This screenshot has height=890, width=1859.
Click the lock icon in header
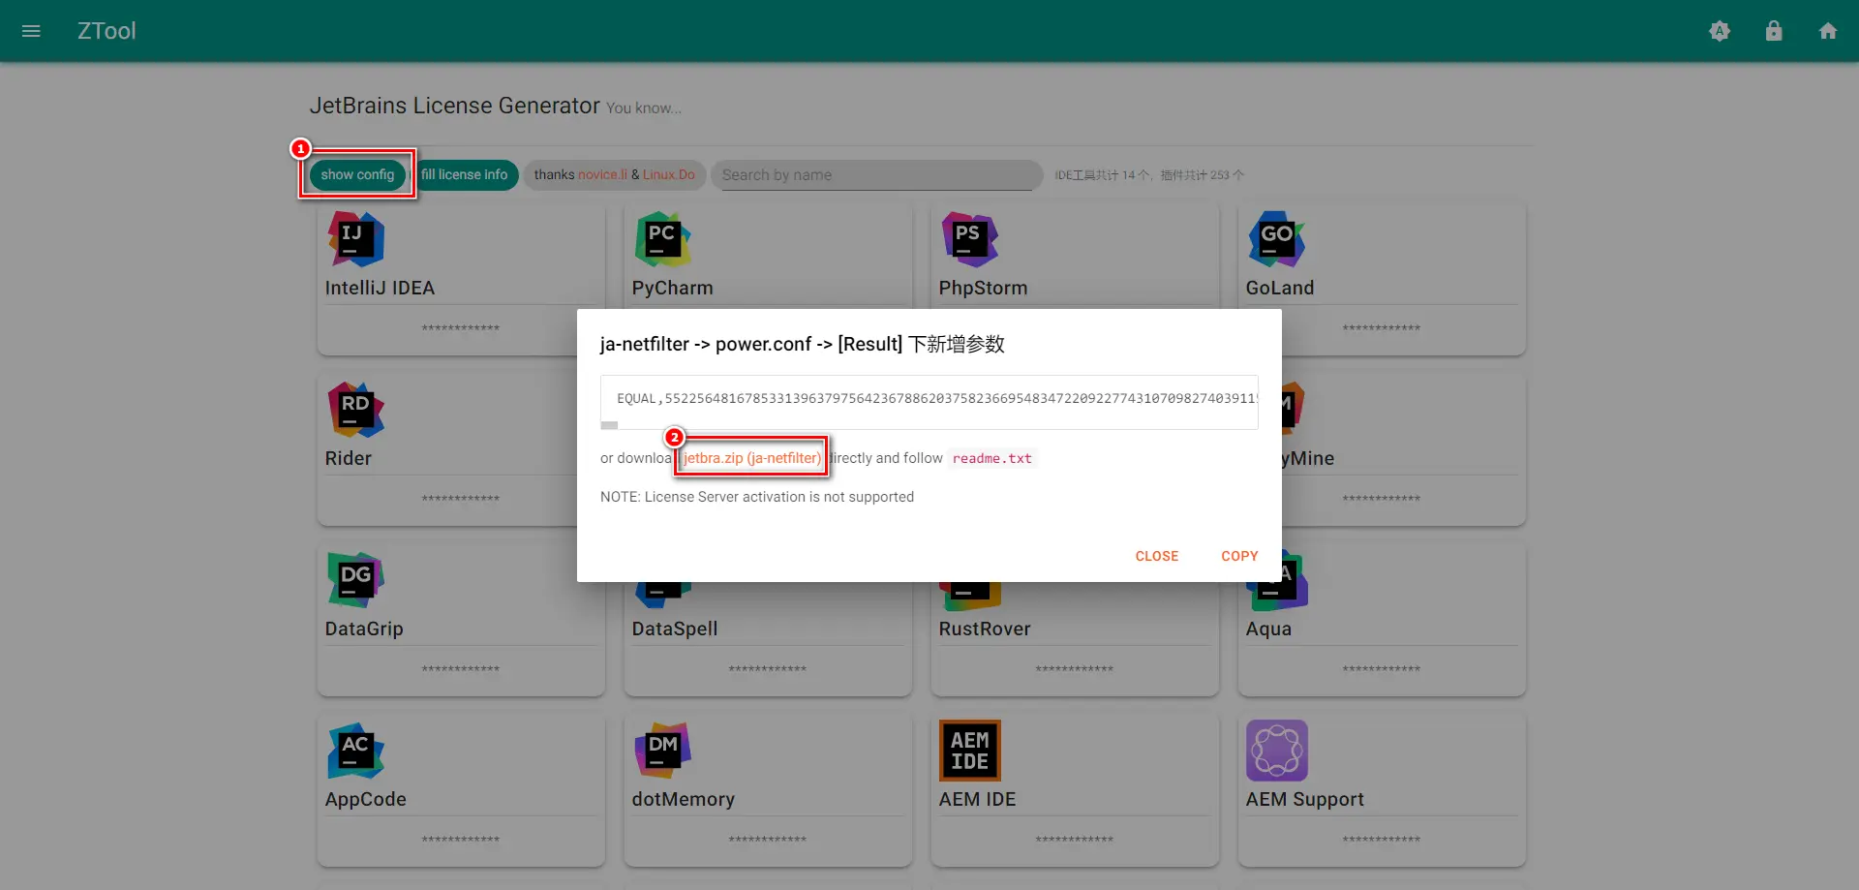tap(1774, 31)
